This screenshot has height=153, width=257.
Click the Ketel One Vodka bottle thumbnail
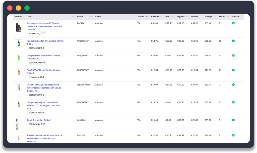(17, 124)
